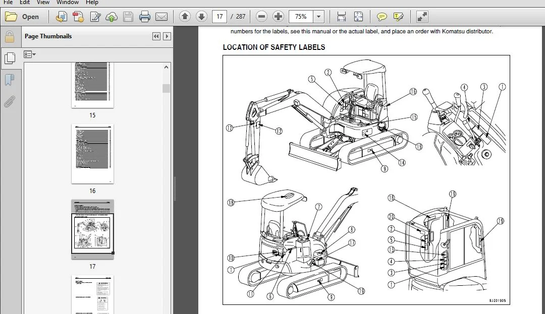Open the zoom level dropdown arrow

point(319,16)
